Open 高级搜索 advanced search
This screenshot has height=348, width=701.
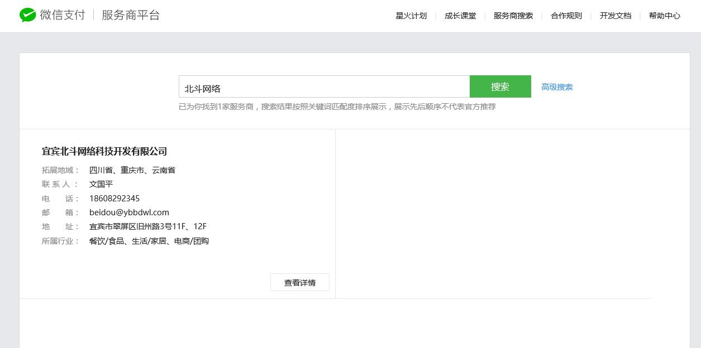(556, 87)
